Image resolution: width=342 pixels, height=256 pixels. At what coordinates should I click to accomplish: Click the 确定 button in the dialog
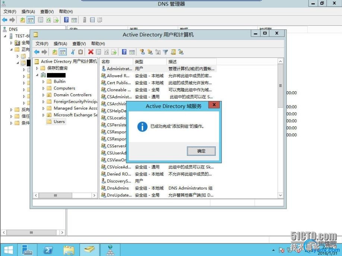pyautogui.click(x=201, y=151)
